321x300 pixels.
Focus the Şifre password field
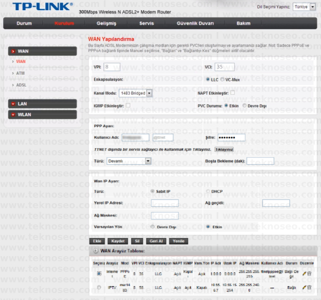232,137
